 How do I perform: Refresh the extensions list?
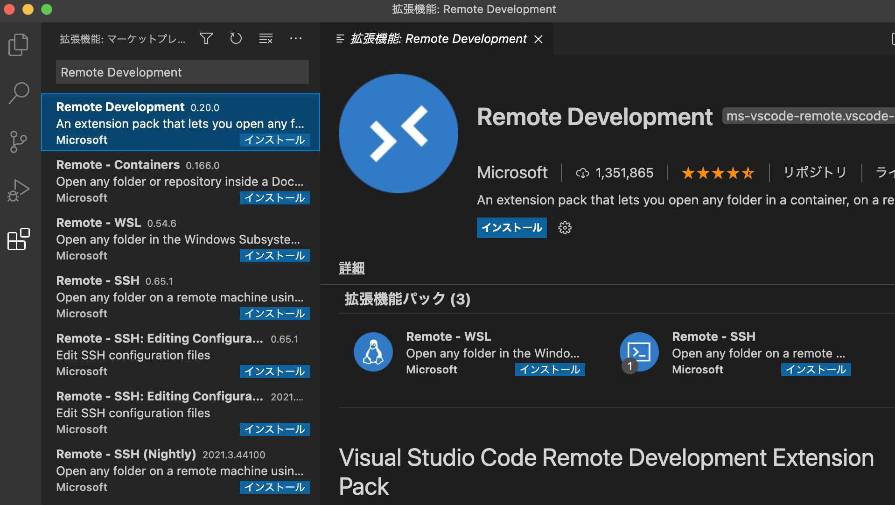click(x=236, y=39)
